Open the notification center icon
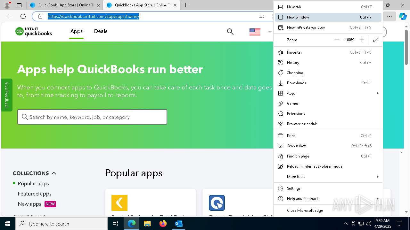Image resolution: width=410 pixels, height=230 pixels. click(x=399, y=224)
